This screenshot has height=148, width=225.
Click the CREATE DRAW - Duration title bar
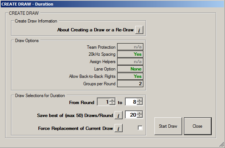112,4
